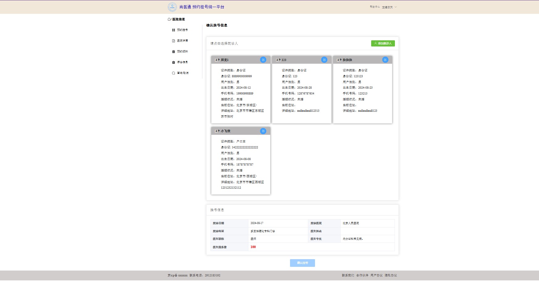Open the 合作伙伴 footer link
The width and height of the screenshot is (539, 285).
362,275
